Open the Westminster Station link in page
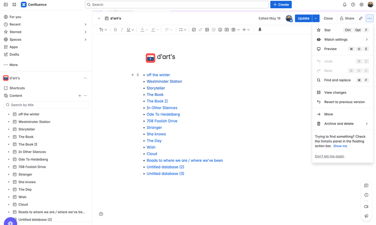Viewport: 376px width, 225px height. (x=164, y=82)
